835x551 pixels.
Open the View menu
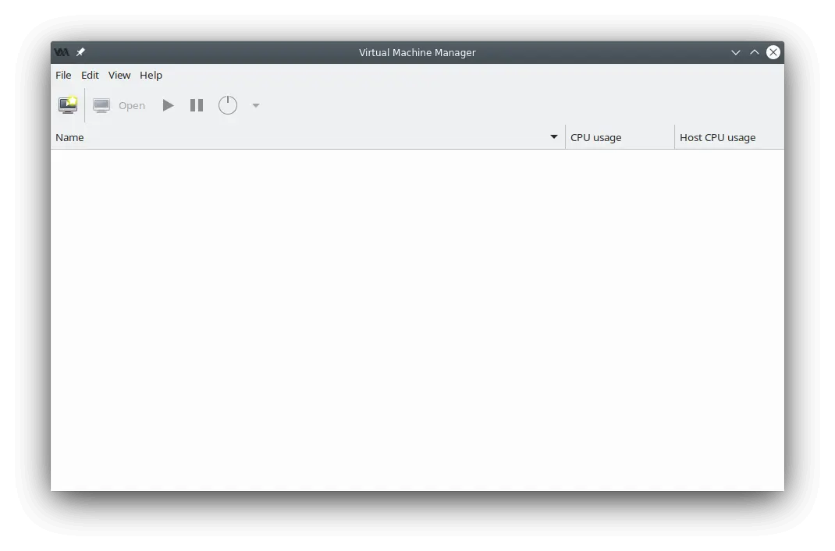pos(119,75)
